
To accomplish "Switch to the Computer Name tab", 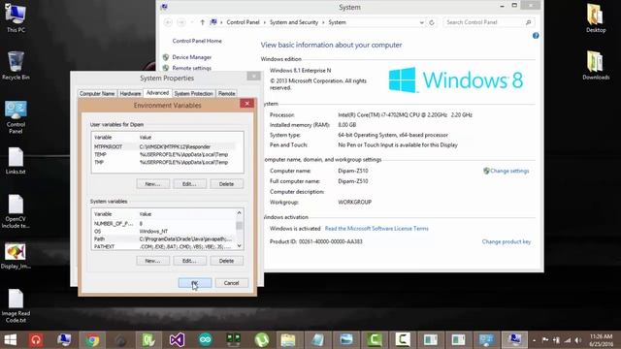I will (x=97, y=94).
